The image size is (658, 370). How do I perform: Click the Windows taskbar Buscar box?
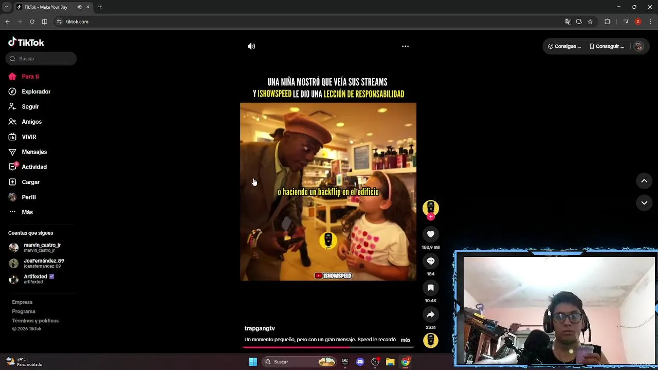coord(300,362)
